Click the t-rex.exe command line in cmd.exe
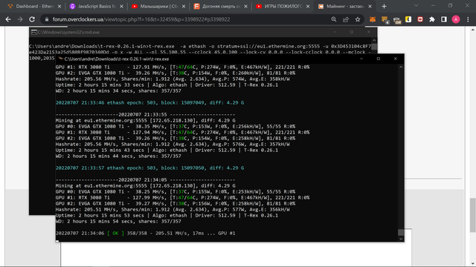This screenshot has width=476, height=267. (200, 46)
